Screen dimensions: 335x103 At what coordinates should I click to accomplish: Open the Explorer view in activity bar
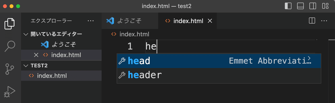(x=10, y=24)
